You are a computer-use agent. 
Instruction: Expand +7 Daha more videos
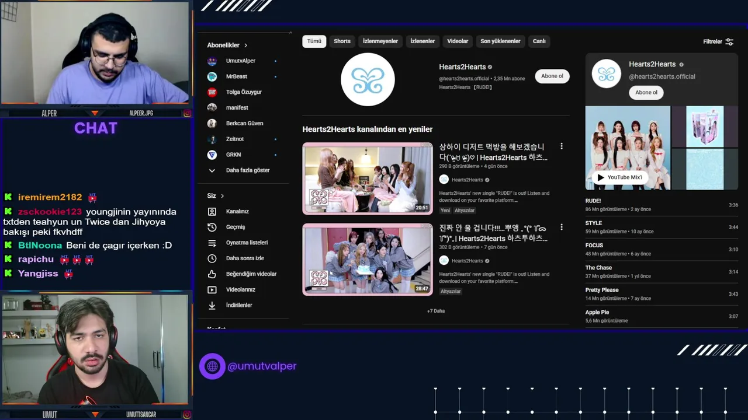pos(436,311)
